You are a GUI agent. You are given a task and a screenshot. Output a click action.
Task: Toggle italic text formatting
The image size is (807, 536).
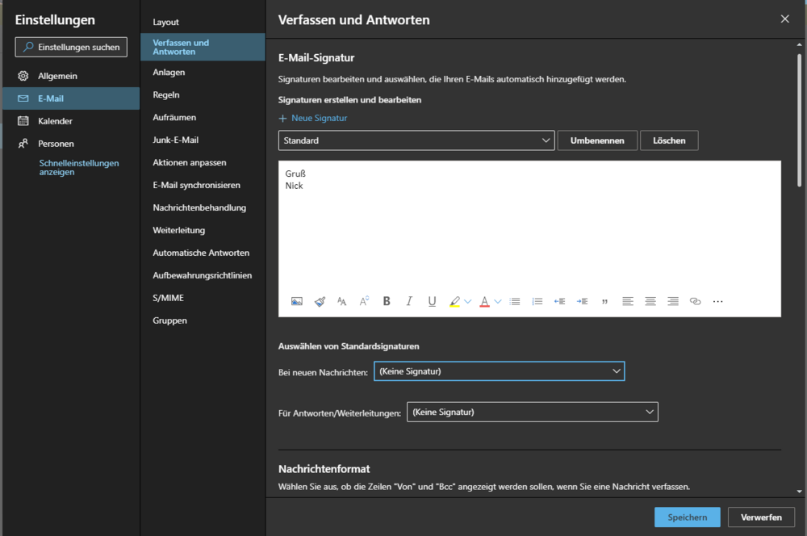pos(409,302)
